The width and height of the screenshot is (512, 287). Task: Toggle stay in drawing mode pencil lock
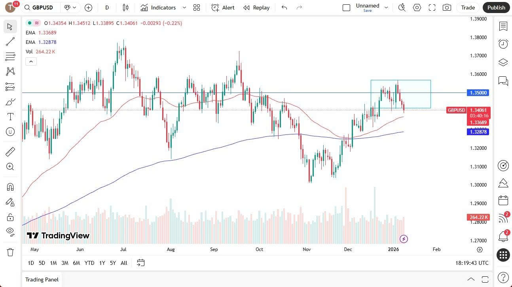[x=10, y=202]
